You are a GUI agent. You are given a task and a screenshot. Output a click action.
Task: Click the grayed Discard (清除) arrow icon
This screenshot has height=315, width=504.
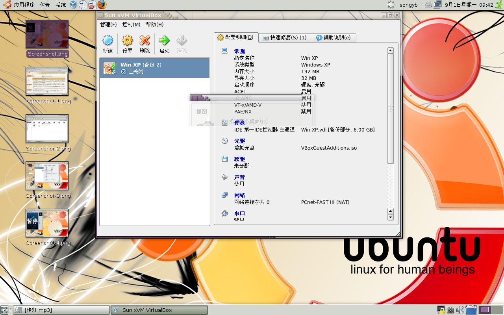(x=182, y=40)
